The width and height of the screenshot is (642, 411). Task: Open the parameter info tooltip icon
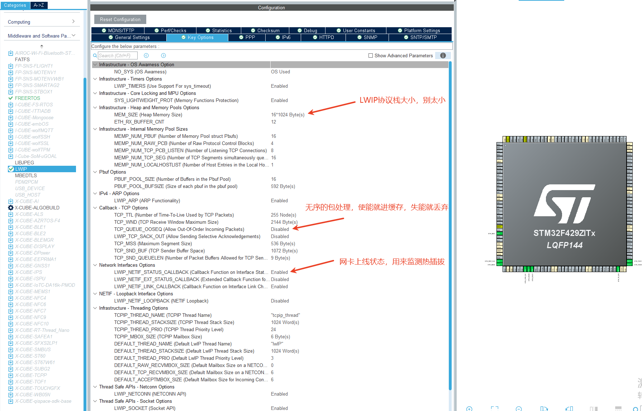(x=443, y=55)
